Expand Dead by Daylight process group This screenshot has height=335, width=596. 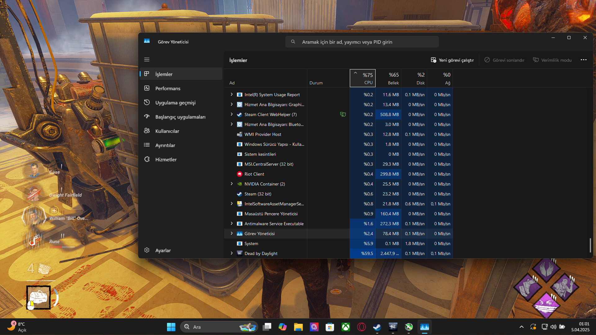click(232, 253)
